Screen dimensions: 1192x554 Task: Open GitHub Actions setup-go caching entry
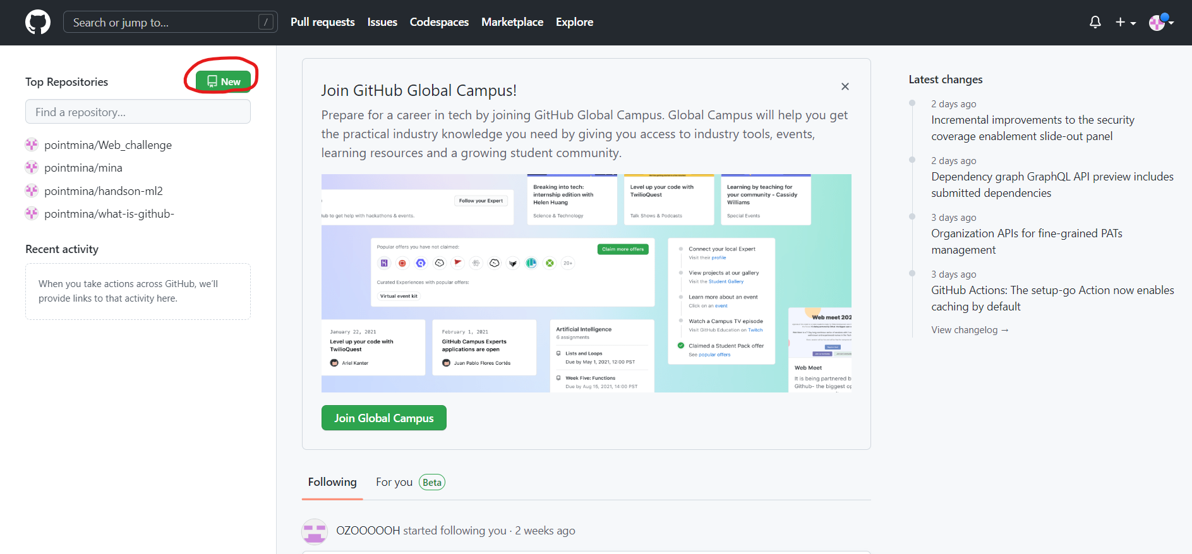tap(1052, 298)
